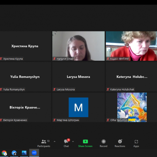Click the muted mic on КЦДО ІФНТУНГ tile
The width and height of the screenshot is (157, 157).
point(108,59)
